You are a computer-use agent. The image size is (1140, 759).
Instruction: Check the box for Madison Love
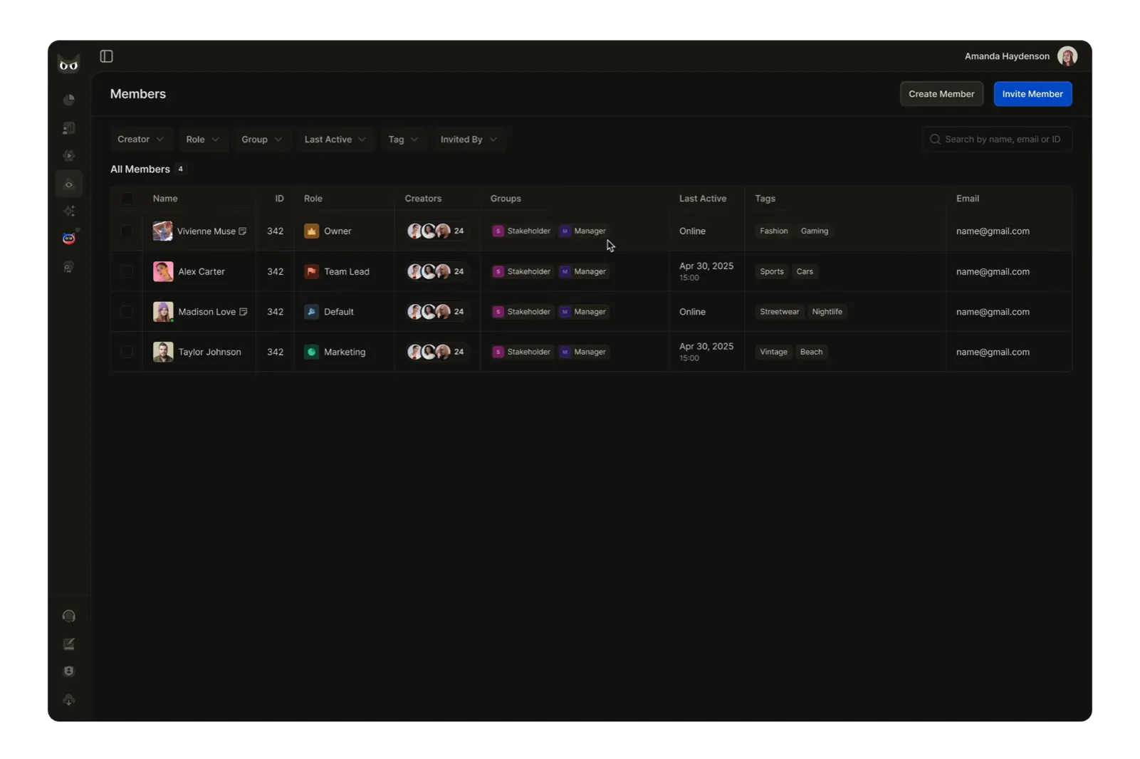[x=127, y=312]
